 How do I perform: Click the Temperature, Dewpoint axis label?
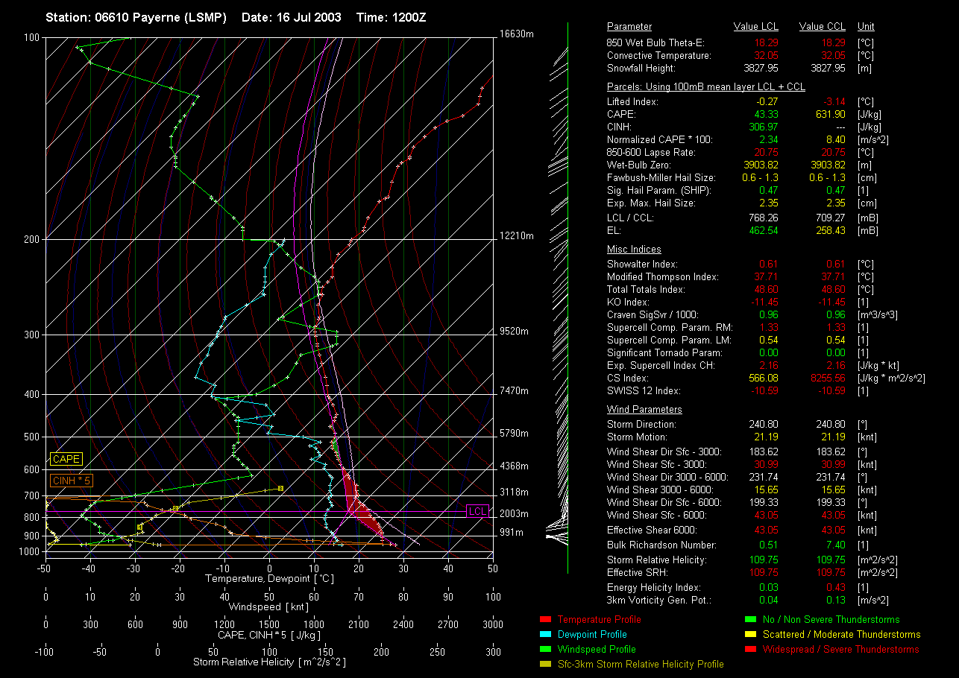[269, 578]
